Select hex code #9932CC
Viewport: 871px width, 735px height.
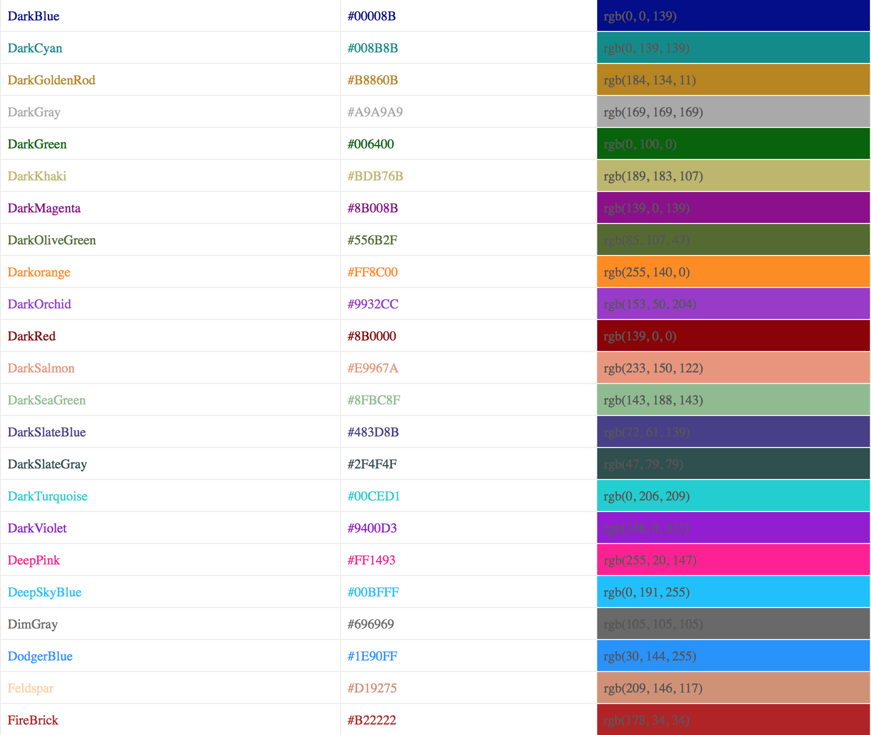click(373, 304)
